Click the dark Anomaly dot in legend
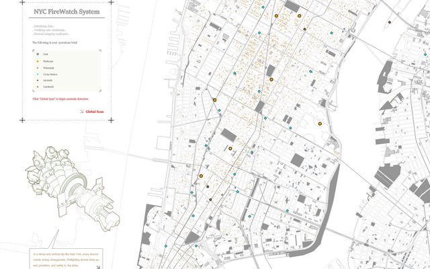430x269 pixels. coord(38,81)
